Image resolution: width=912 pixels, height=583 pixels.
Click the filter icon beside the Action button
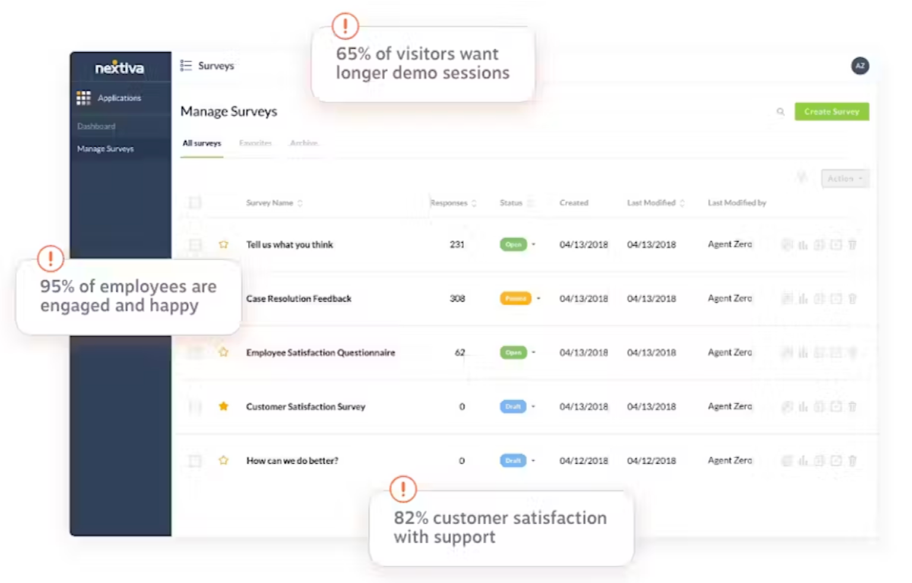[x=801, y=178]
